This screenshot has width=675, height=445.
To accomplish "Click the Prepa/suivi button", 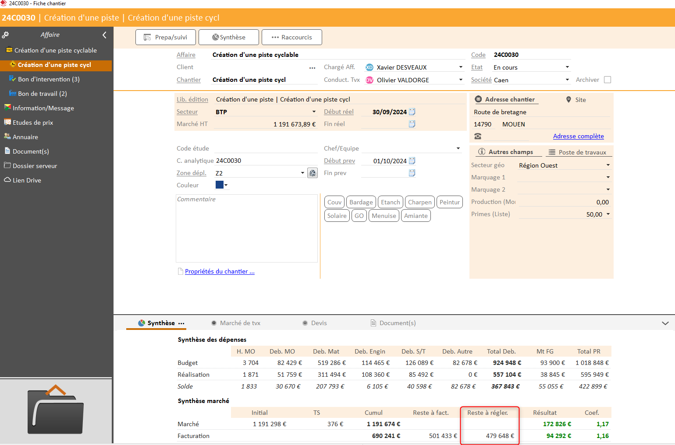I will click(165, 37).
